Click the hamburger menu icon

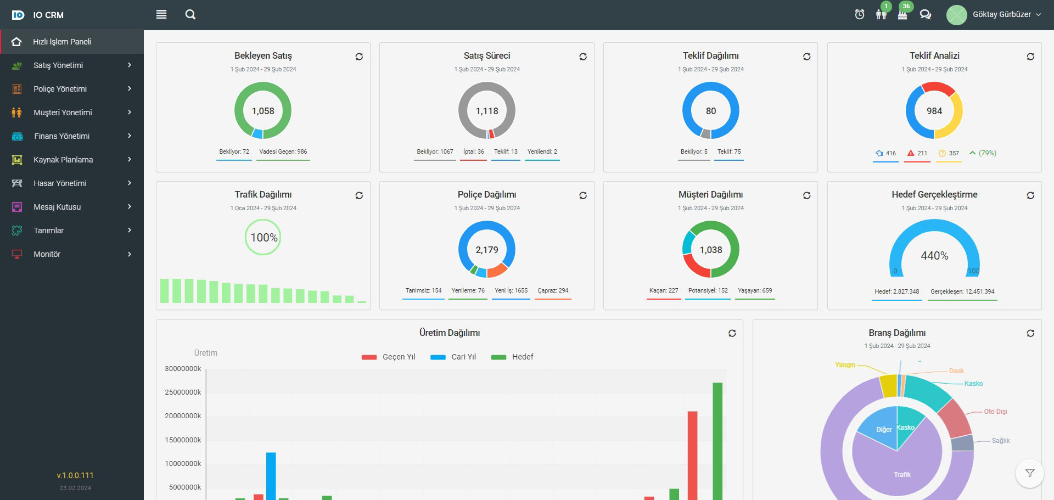(x=161, y=15)
